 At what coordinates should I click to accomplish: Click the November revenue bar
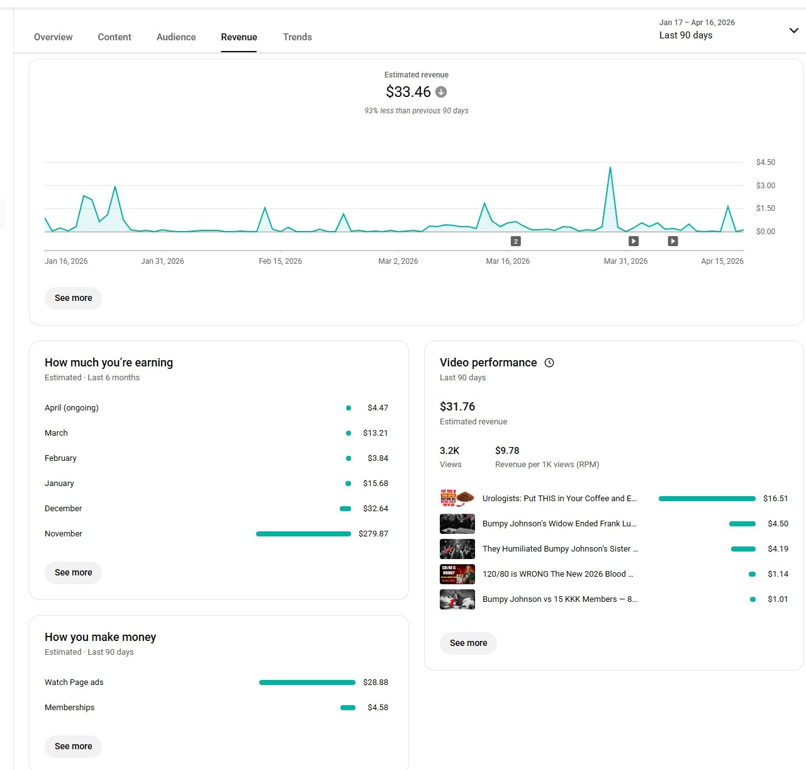click(303, 534)
